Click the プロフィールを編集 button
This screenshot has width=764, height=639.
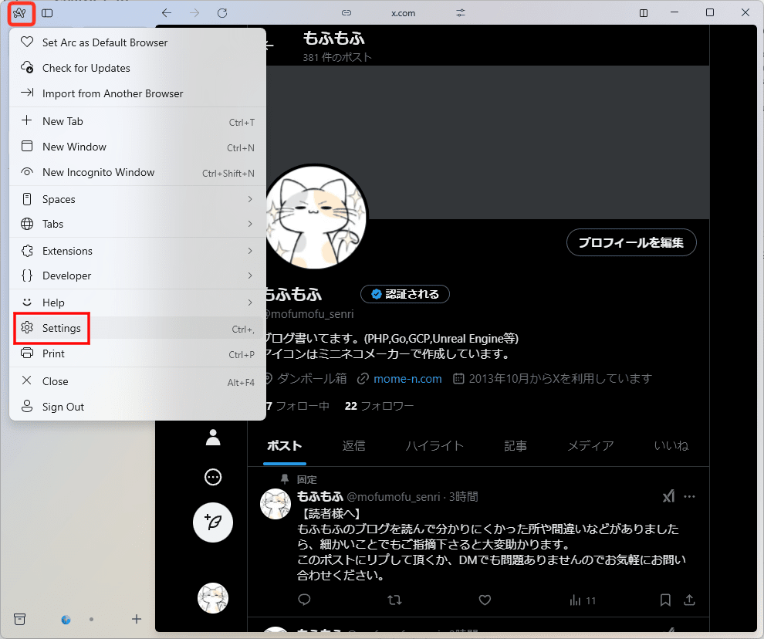(x=631, y=242)
